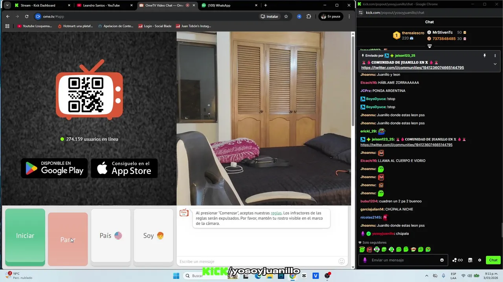This screenshot has width=503, height=282.
Task: Open the taskbar volume control
Action: pos(469,276)
